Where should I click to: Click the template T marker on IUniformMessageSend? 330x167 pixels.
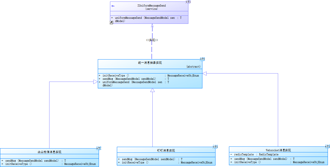pyautogui.click(x=188, y=2)
